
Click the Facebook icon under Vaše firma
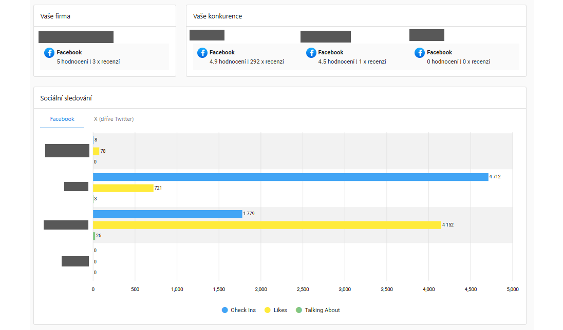point(49,53)
